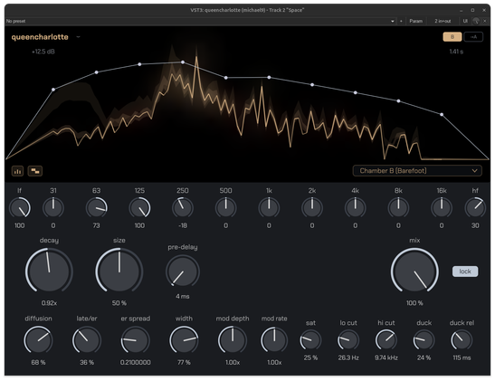Click the 100 % mix value
Image resolution: width=495 pixels, height=381 pixels.
point(414,303)
